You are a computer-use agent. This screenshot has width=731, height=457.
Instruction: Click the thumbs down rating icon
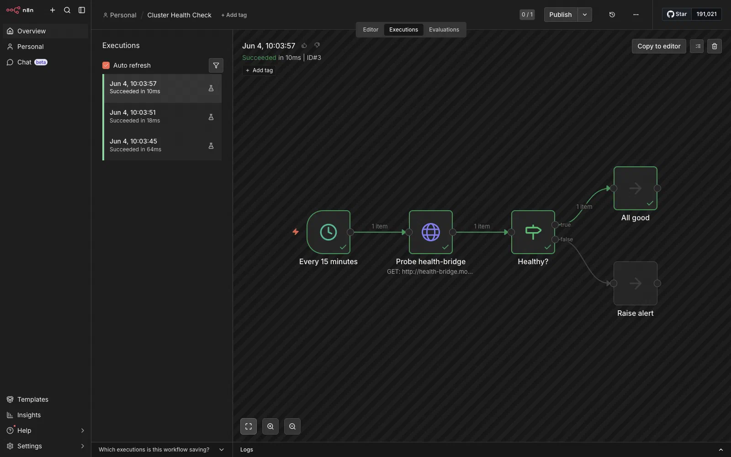pyautogui.click(x=317, y=45)
